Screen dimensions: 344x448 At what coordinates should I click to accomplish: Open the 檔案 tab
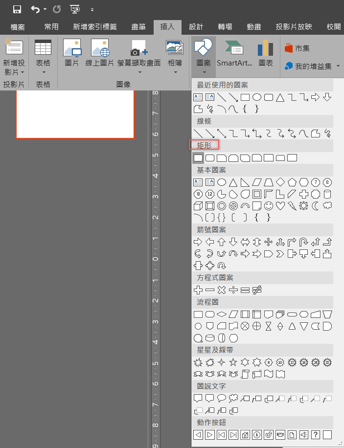tap(18, 27)
